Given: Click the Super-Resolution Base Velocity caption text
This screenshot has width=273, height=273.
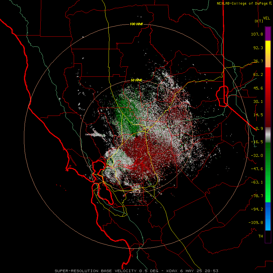Looking at the screenshot, I should pos(96,271).
